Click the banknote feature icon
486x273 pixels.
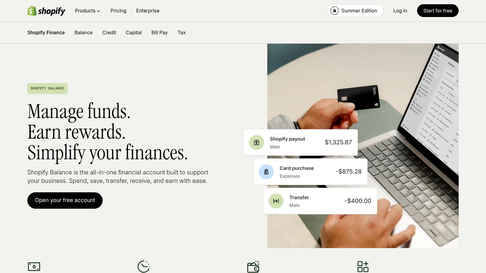[34, 267]
